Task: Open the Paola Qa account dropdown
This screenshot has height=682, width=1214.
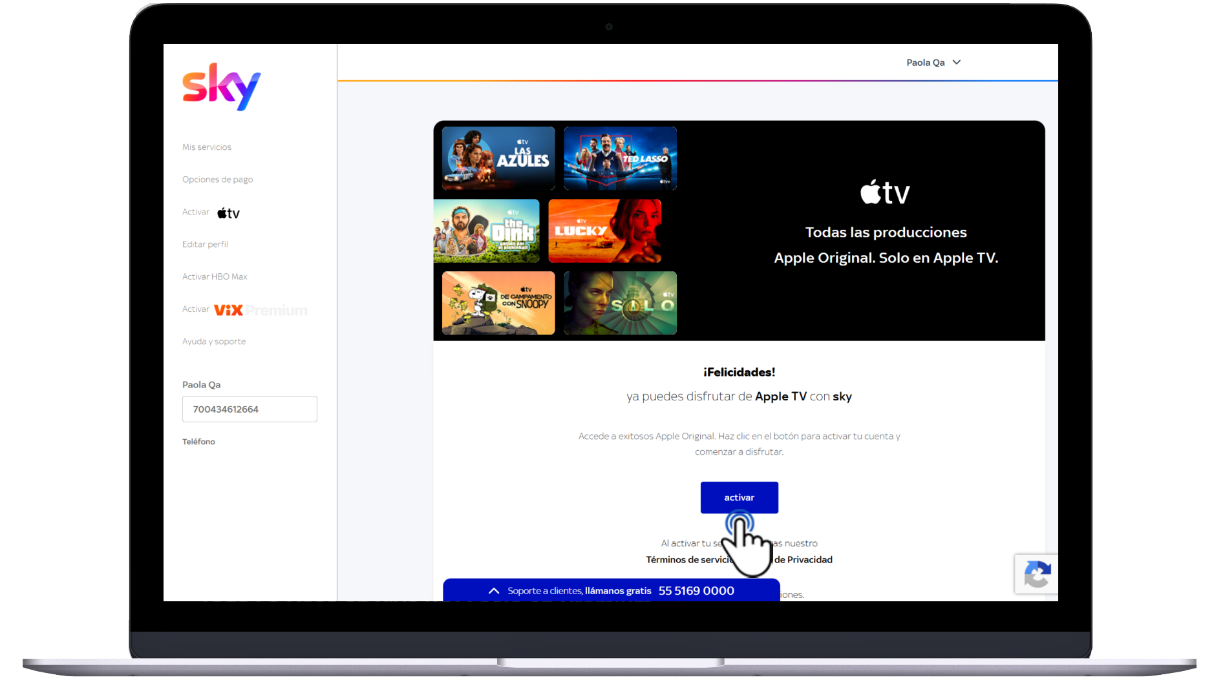Action: point(933,63)
